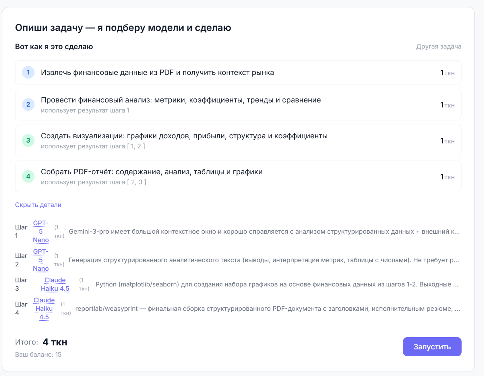Click truncated reportlab/weasyprint description text

(x=268, y=308)
